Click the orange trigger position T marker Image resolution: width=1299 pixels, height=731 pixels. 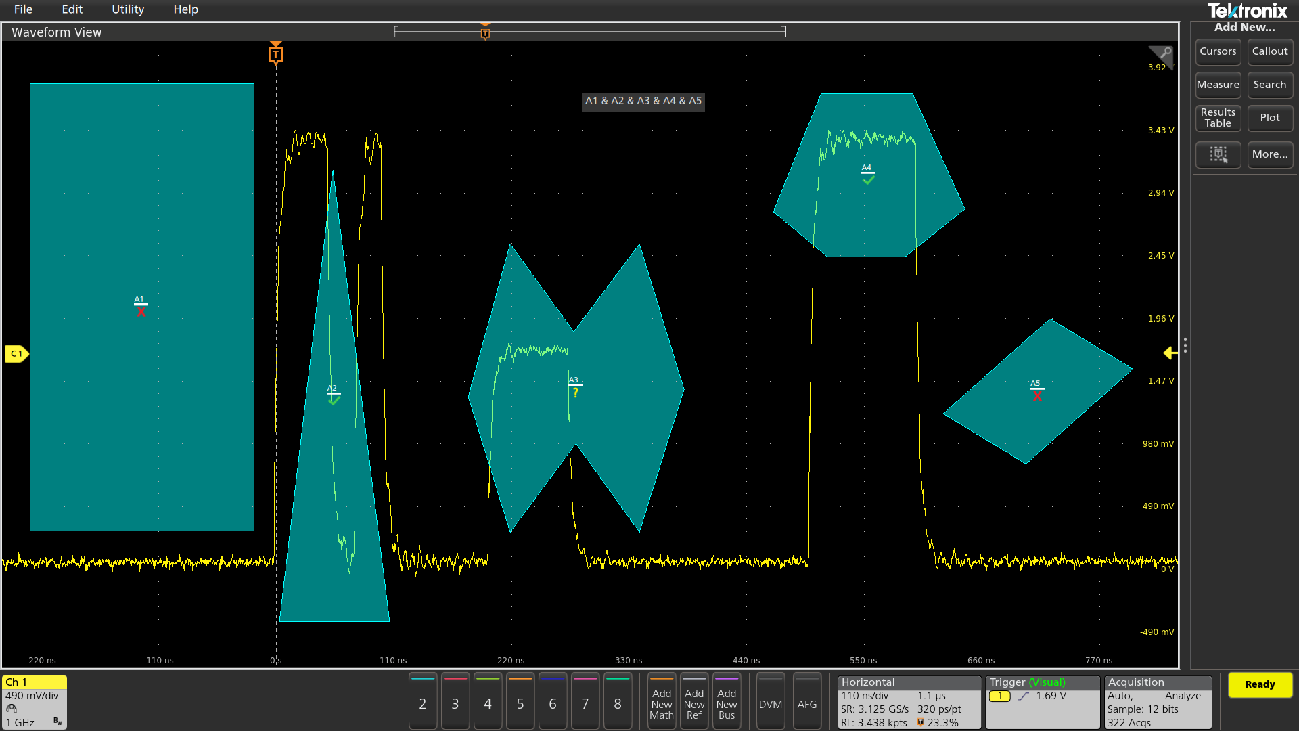click(275, 54)
